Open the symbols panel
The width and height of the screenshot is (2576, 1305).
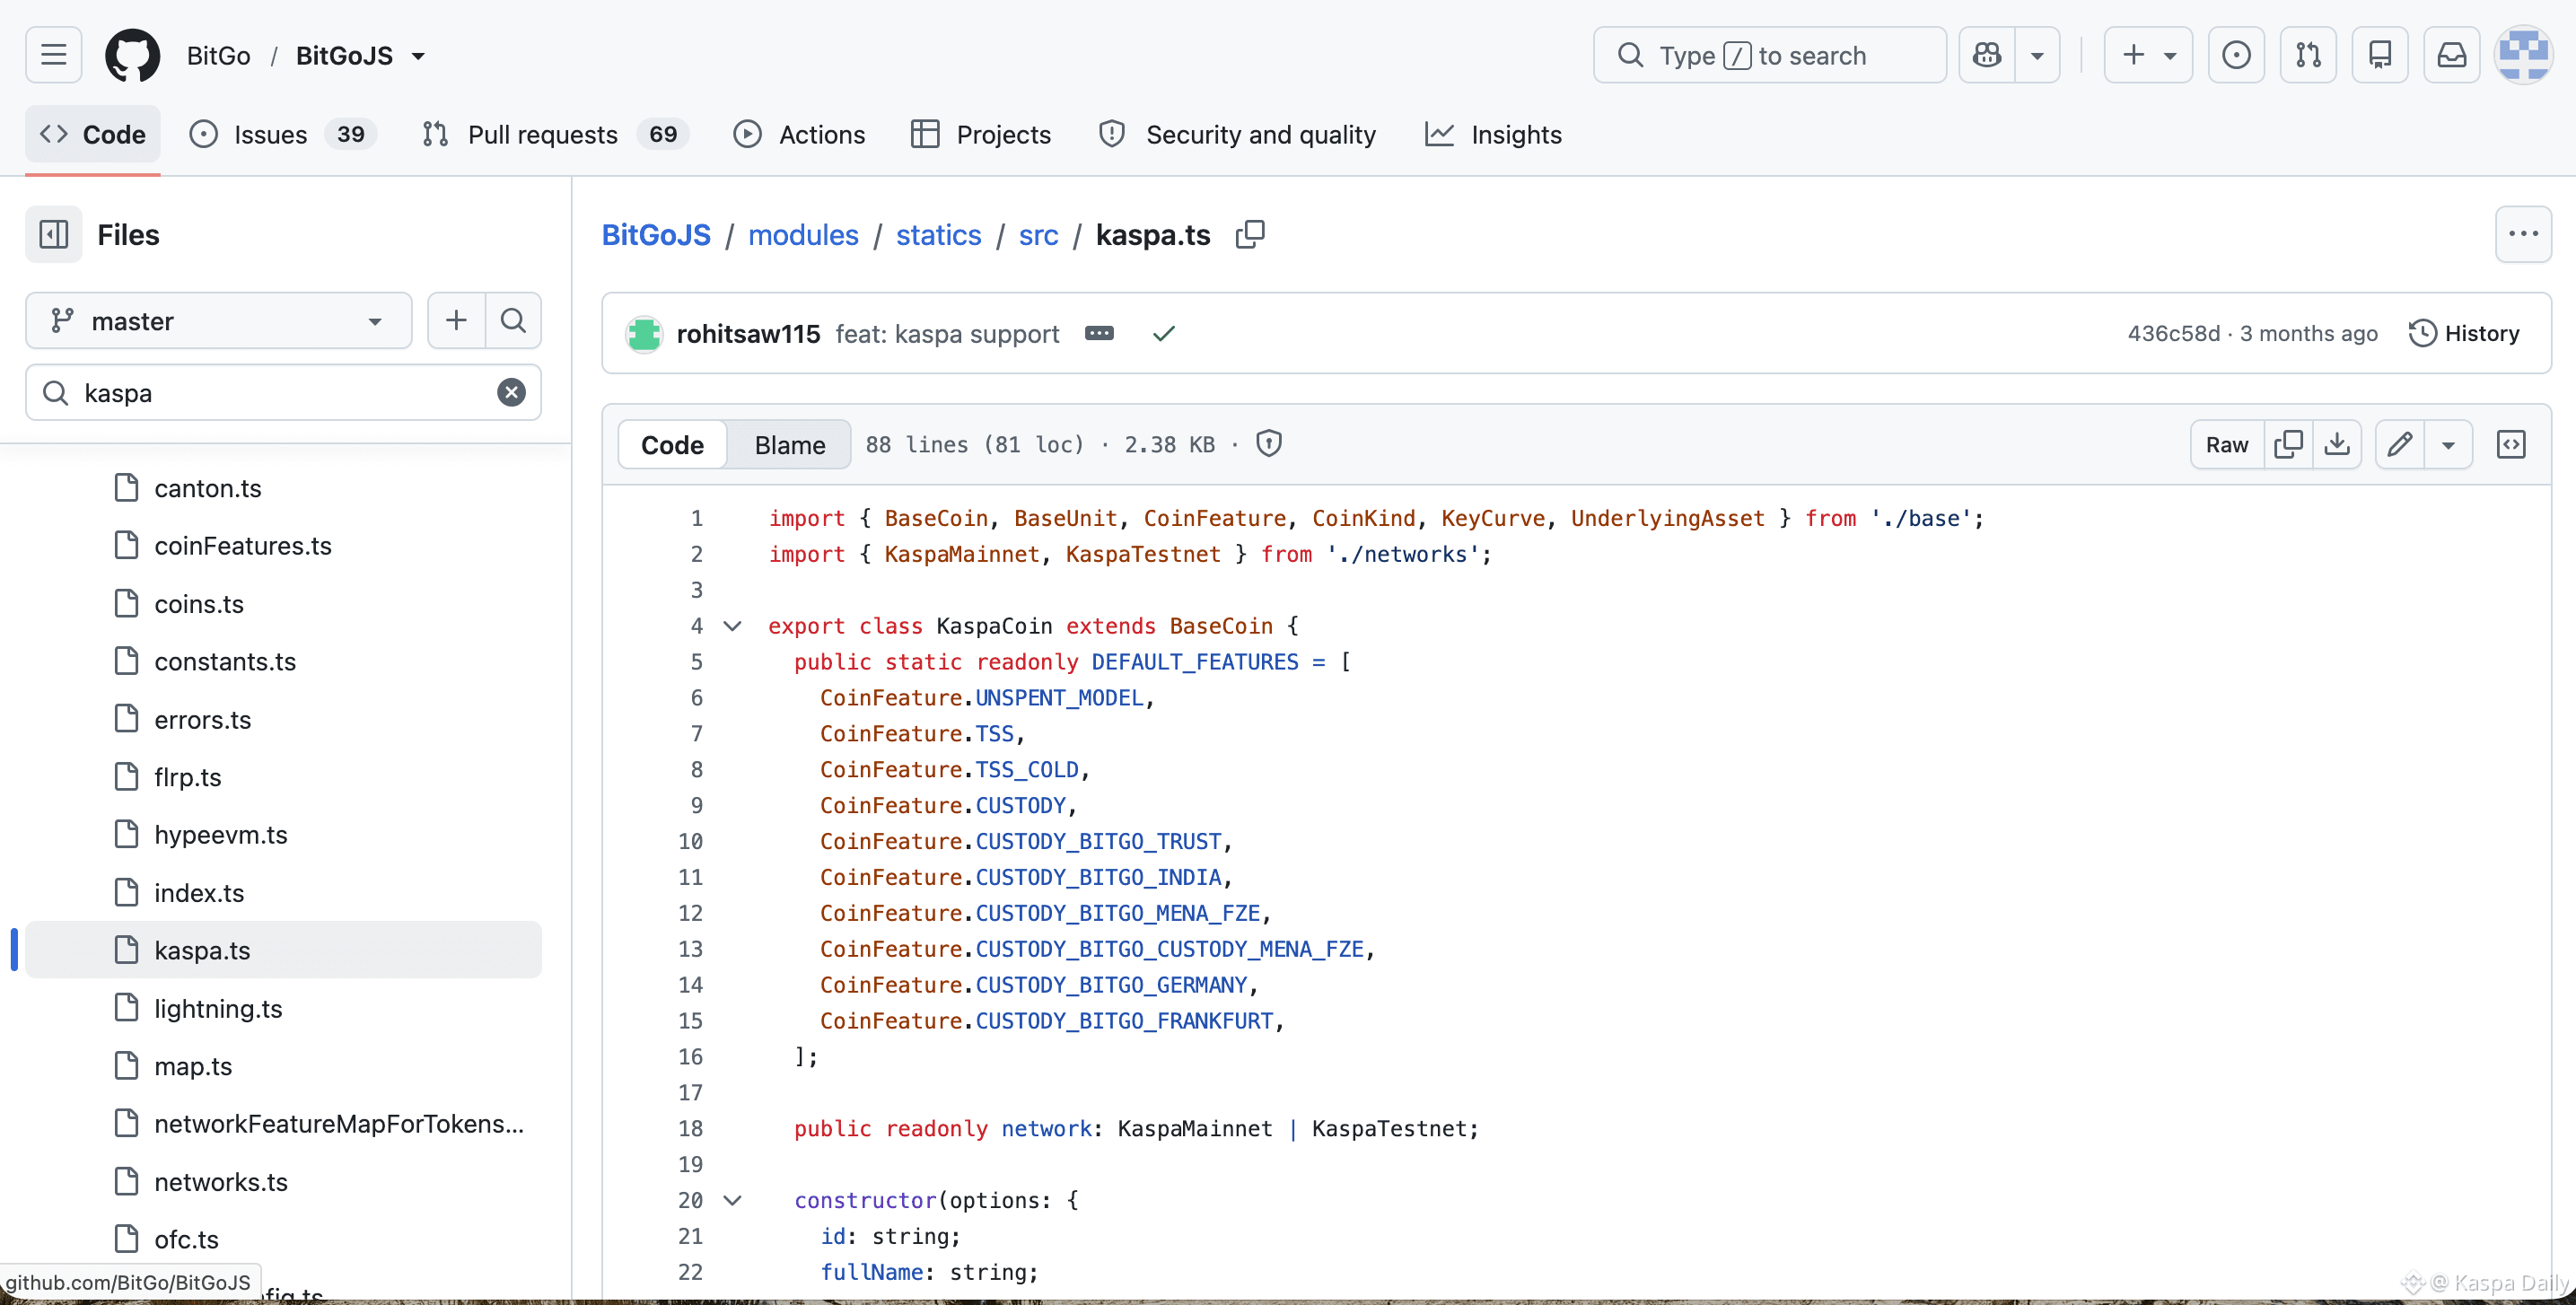pyautogui.click(x=2511, y=445)
